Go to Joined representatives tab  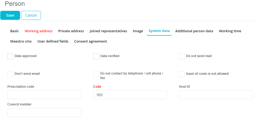(108, 31)
